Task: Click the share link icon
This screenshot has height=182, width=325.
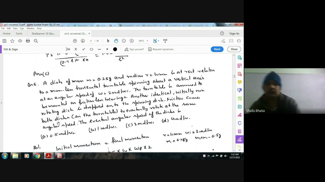Action: [x=223, y=41]
